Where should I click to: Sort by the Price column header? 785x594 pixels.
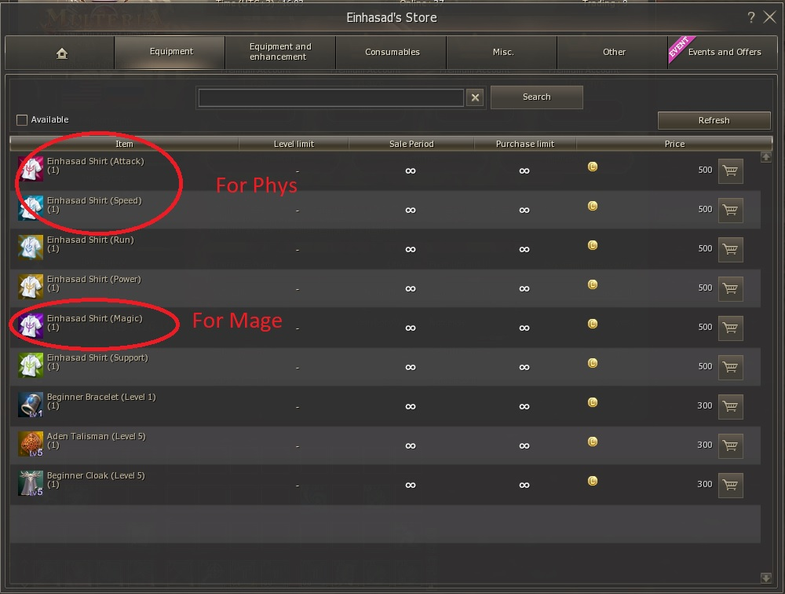pyautogui.click(x=674, y=144)
